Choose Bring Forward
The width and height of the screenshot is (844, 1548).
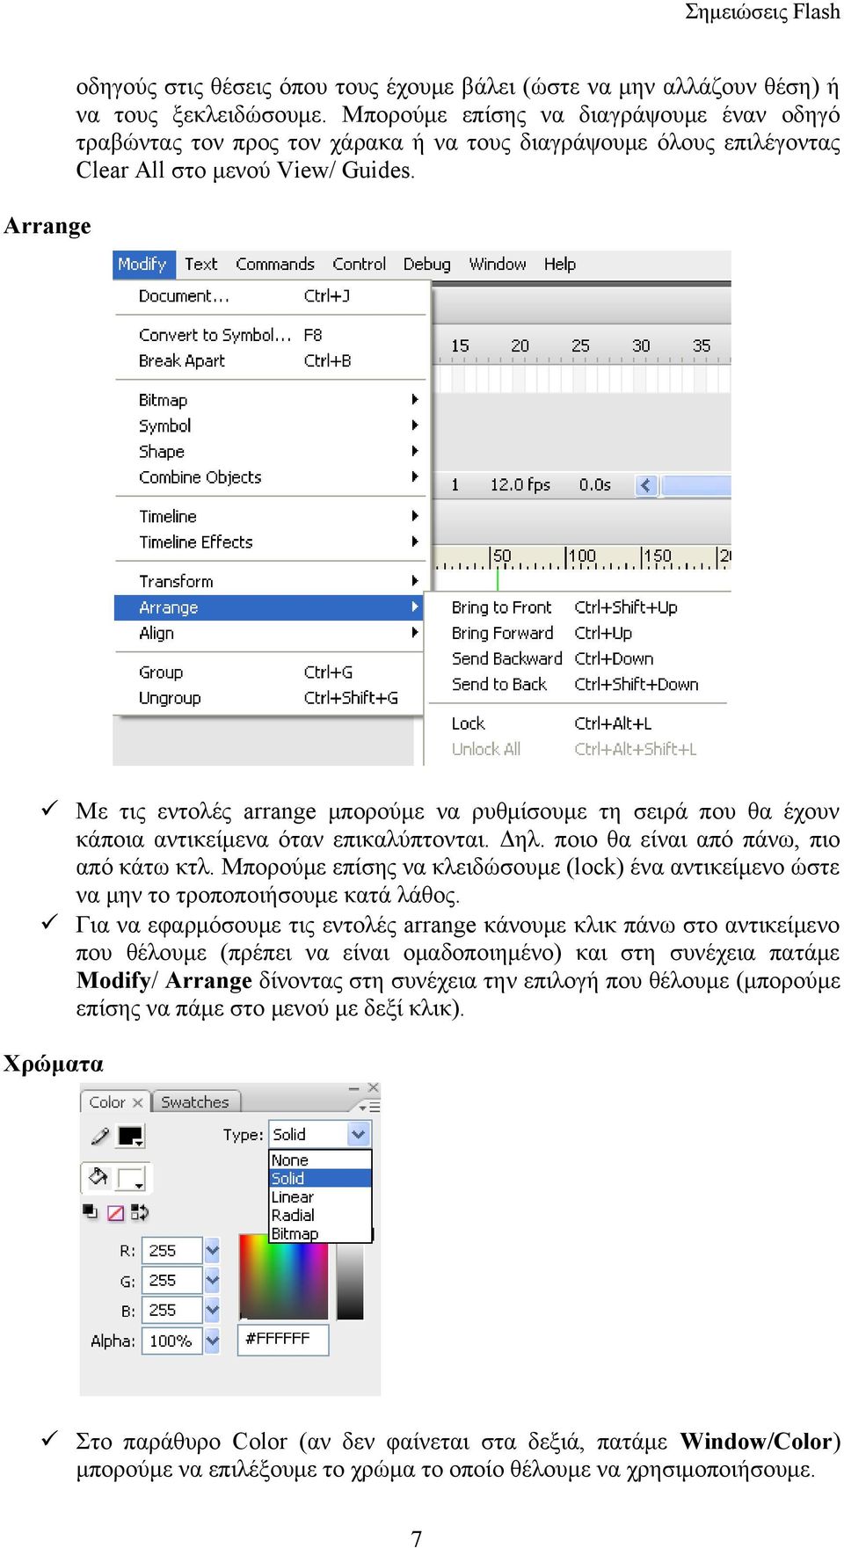[x=578, y=633]
